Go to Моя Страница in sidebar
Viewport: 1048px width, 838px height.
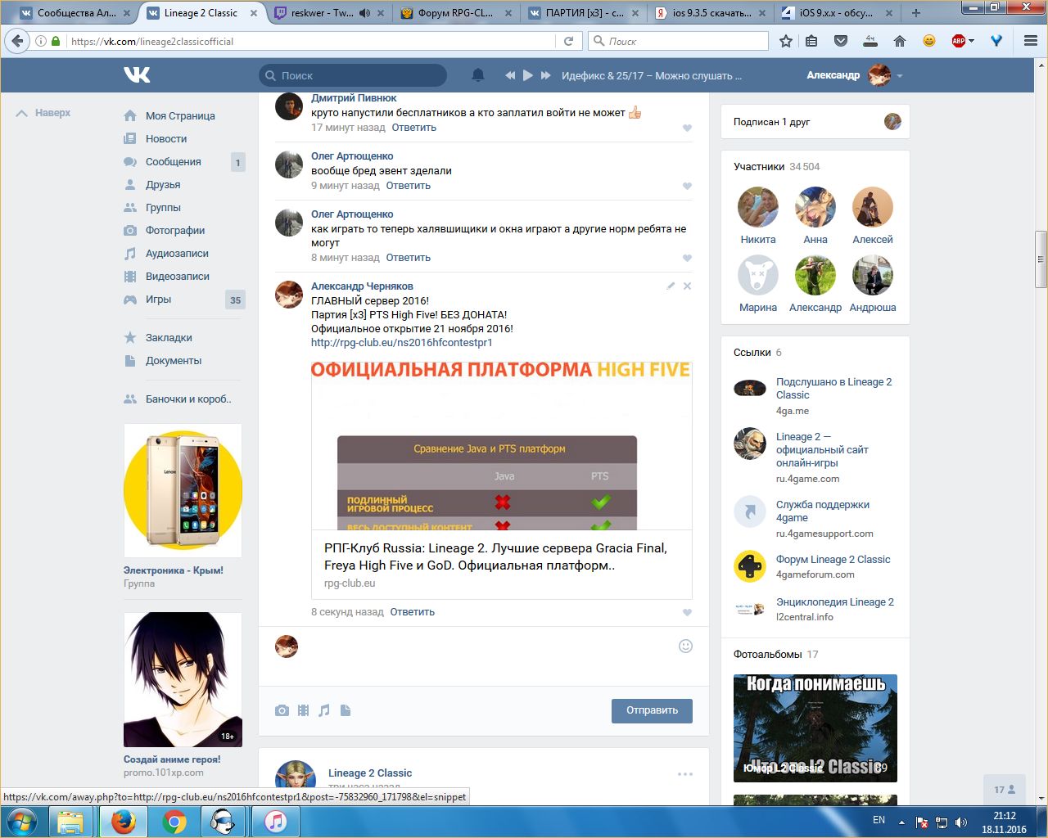[180, 115]
